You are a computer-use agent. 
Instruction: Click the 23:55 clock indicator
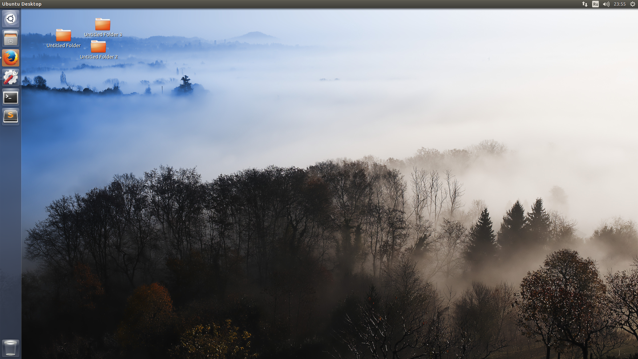620,4
